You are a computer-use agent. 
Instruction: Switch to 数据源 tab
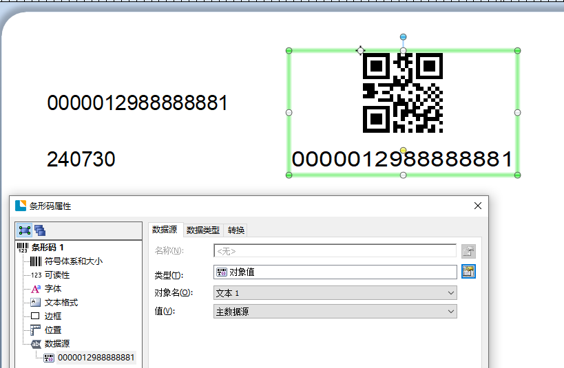pyautogui.click(x=165, y=230)
